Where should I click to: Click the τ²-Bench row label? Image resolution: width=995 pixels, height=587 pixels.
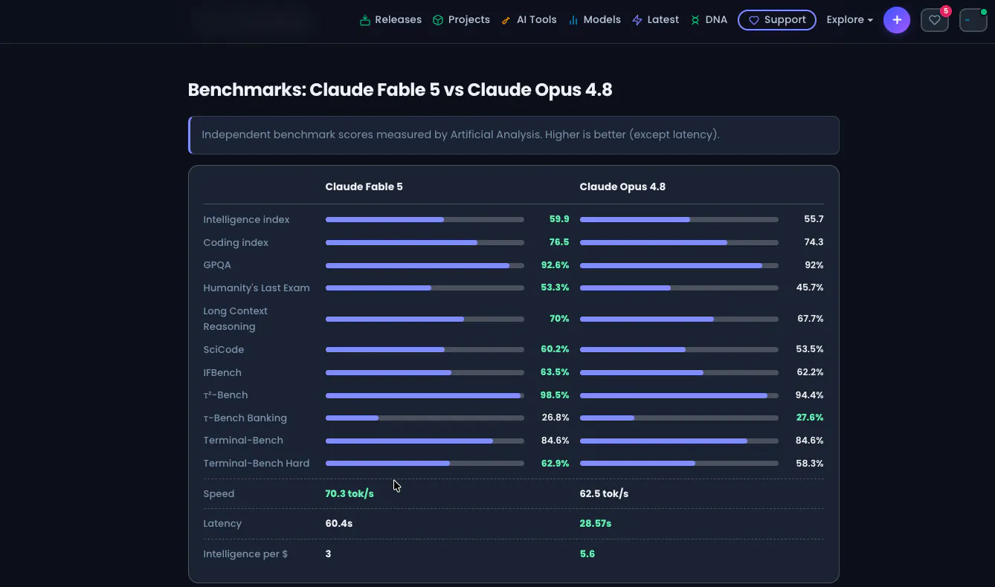pos(225,395)
